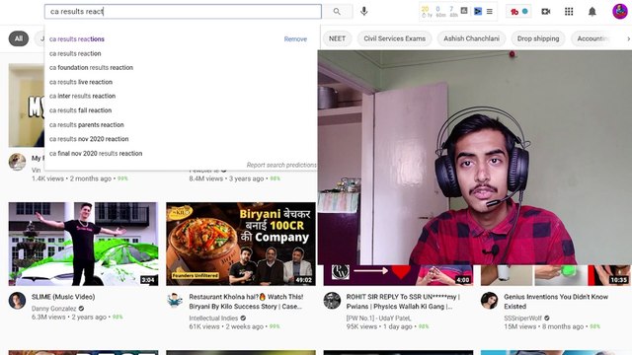The image size is (632, 355).
Task: Click '95K views • 1 day ago' text
Action: point(379,326)
